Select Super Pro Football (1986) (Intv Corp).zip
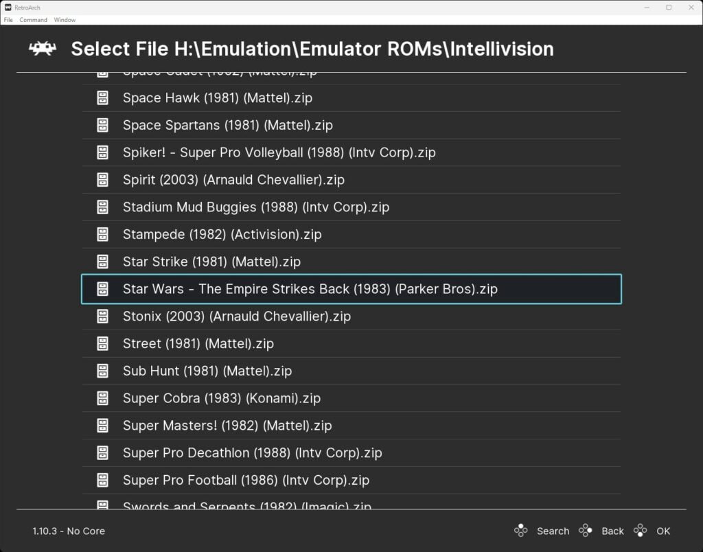Screen dimensions: 703x552 (351, 481)
